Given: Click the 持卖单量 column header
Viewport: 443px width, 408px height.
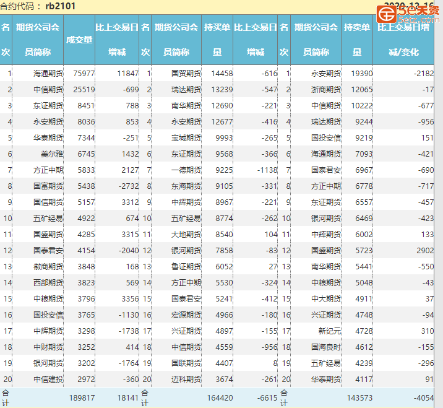Looking at the screenshot, I should (357, 40).
